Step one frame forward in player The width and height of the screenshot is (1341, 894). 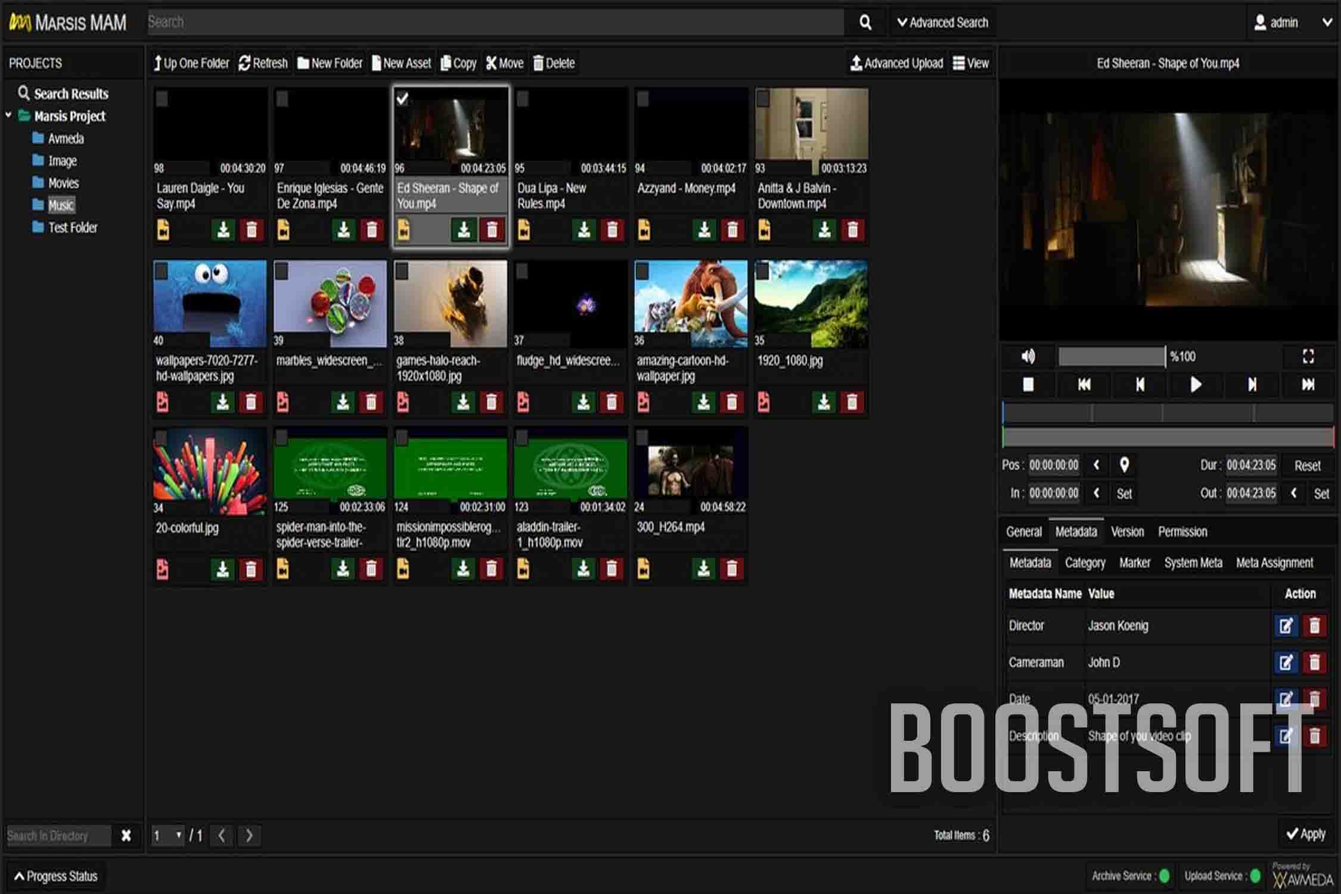coord(1252,384)
